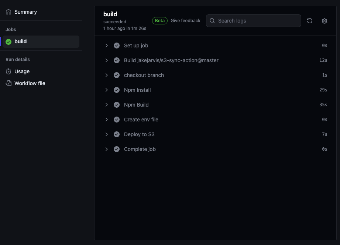
Task: Click the Usage stopwatch icon
Action: (x=8, y=71)
